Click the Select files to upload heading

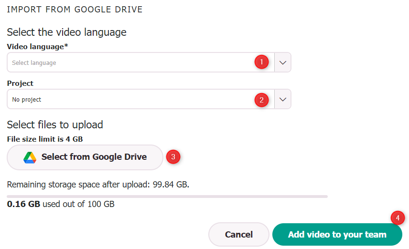click(x=55, y=125)
